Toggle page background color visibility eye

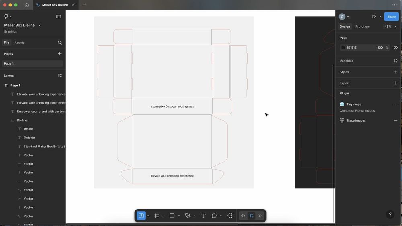[x=396, y=47]
